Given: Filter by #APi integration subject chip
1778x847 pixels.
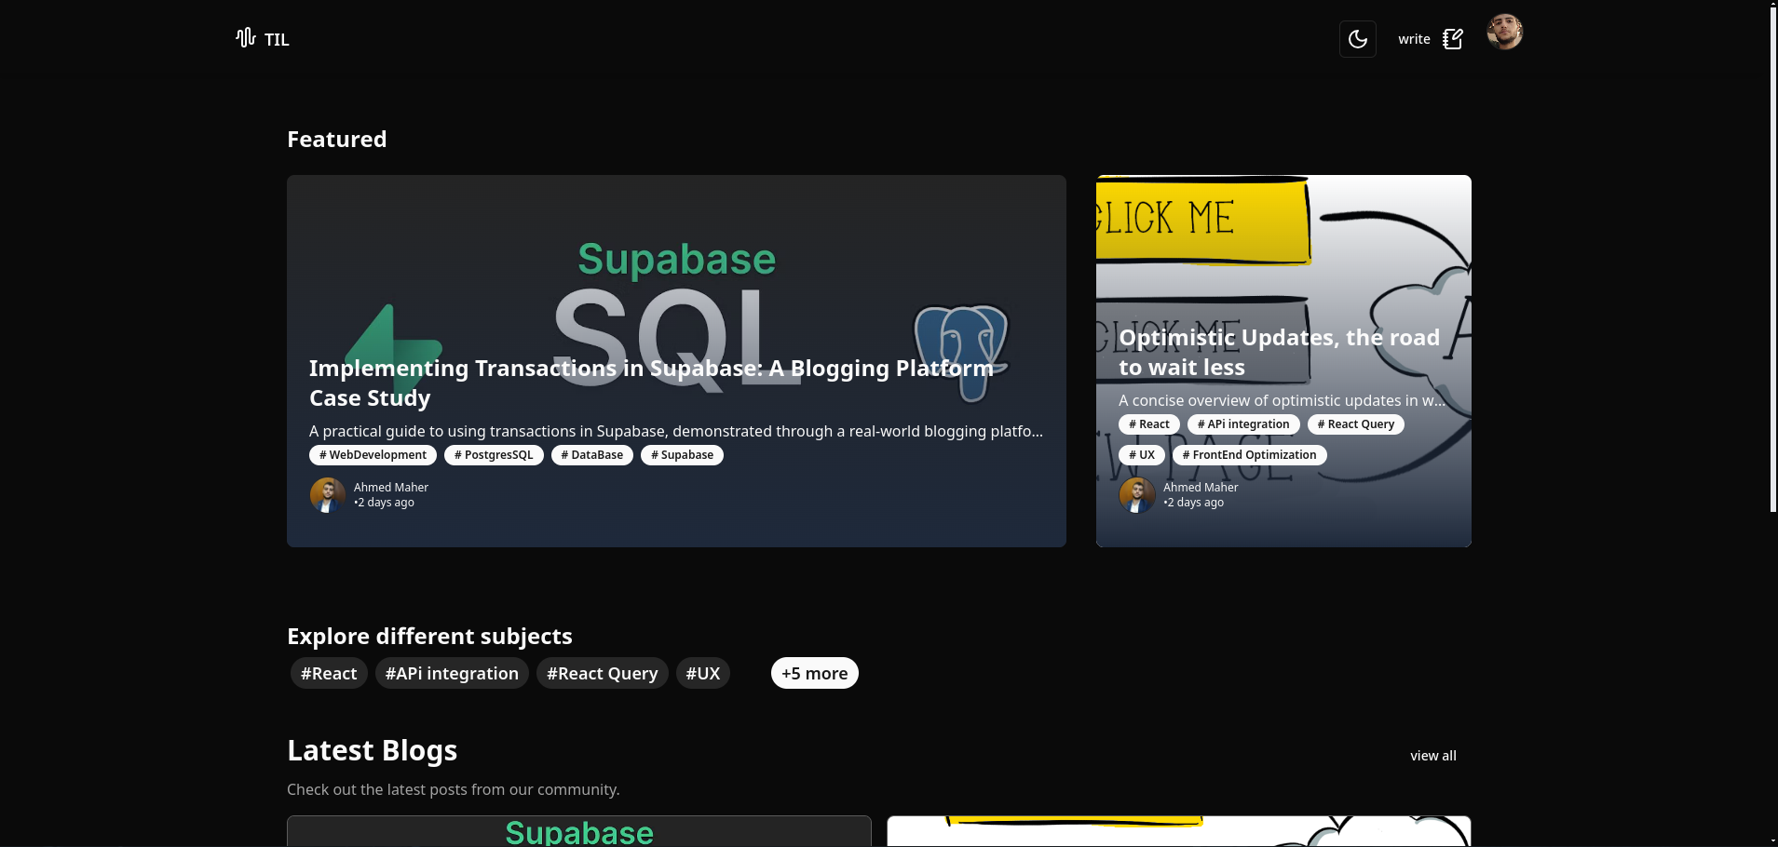Looking at the screenshot, I should 452,673.
